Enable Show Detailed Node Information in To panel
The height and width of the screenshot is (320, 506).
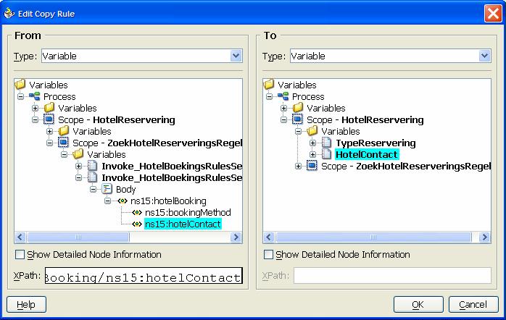click(x=268, y=255)
